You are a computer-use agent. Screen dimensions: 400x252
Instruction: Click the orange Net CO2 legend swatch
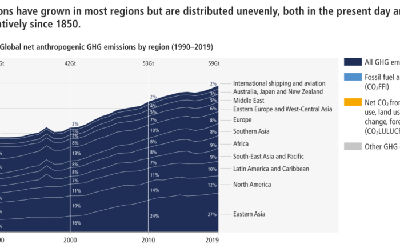click(353, 102)
